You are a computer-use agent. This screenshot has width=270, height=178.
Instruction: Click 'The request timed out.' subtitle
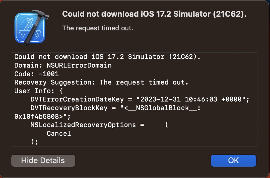[x=97, y=29]
